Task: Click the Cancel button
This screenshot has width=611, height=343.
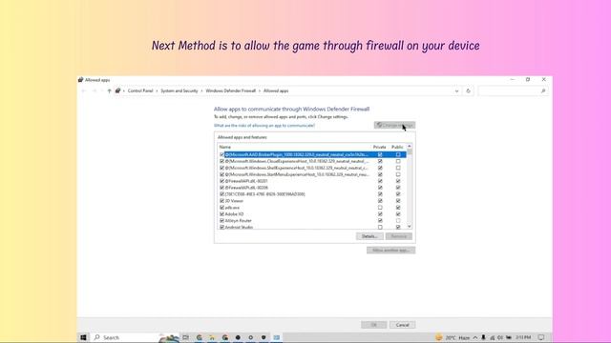Action: (402, 325)
